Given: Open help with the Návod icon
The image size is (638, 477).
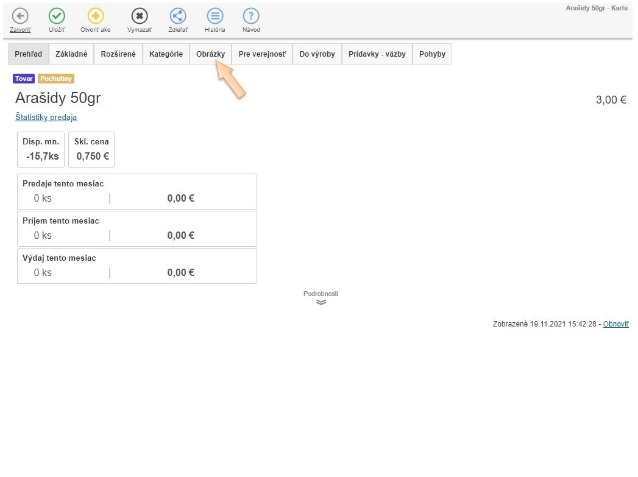Looking at the screenshot, I should (x=251, y=16).
